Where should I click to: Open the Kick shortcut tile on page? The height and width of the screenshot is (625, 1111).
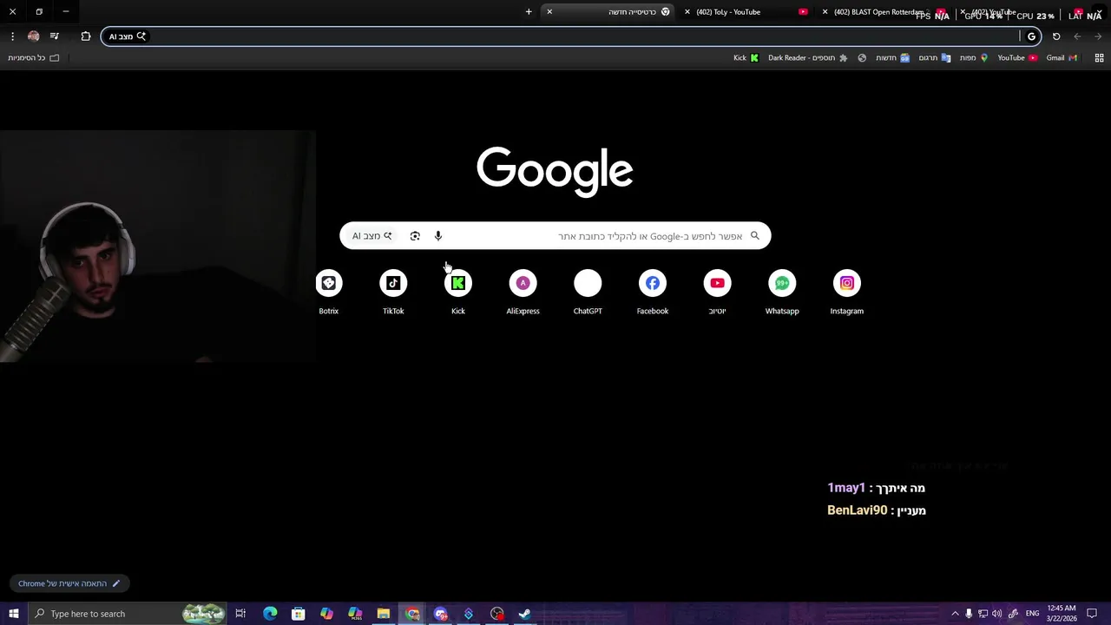tap(458, 293)
